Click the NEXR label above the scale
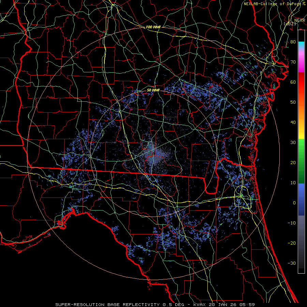 (x=300, y=20)
